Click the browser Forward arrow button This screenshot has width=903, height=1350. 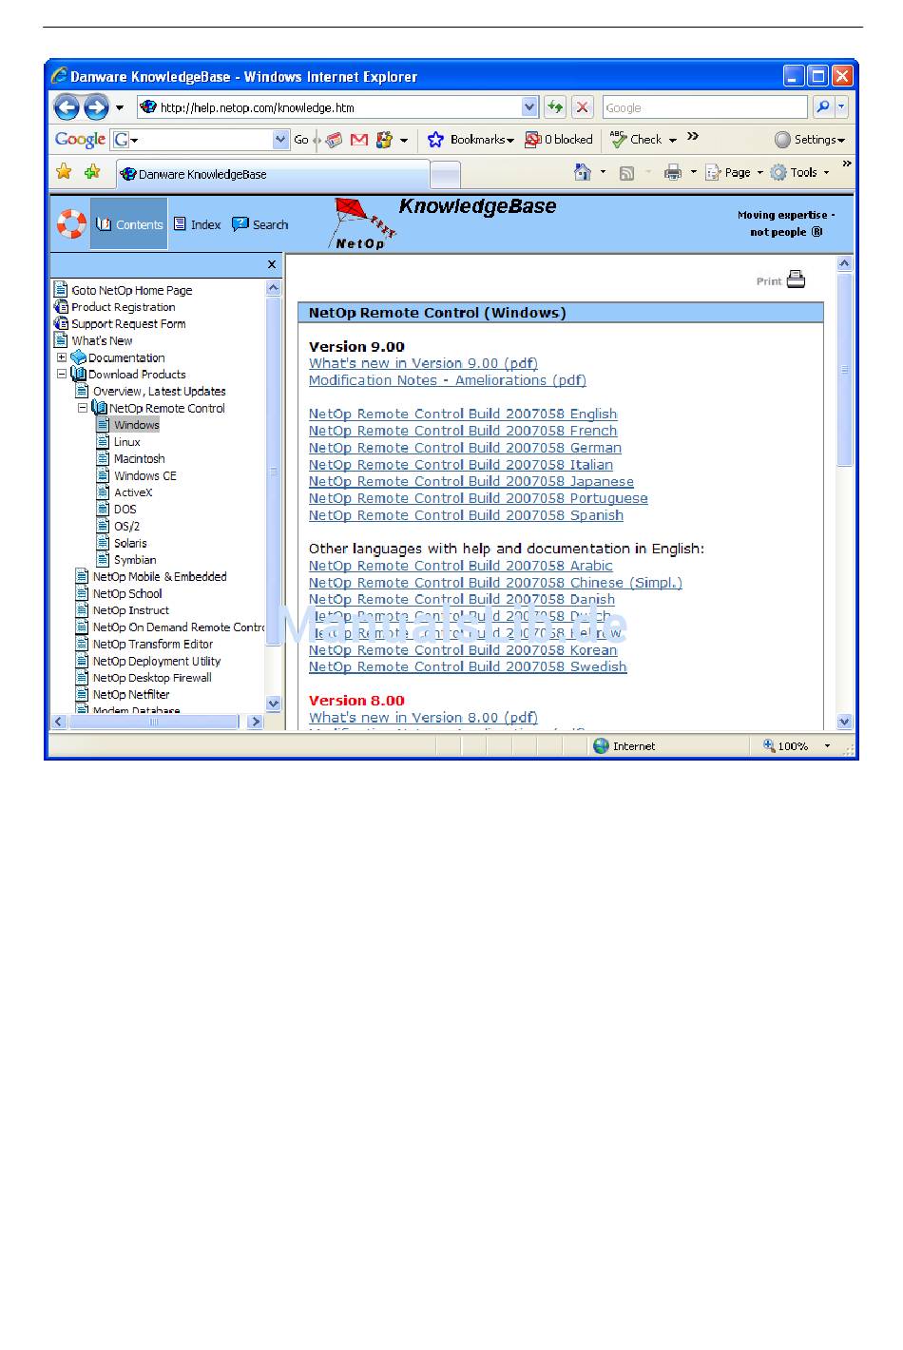pyautogui.click(x=96, y=107)
